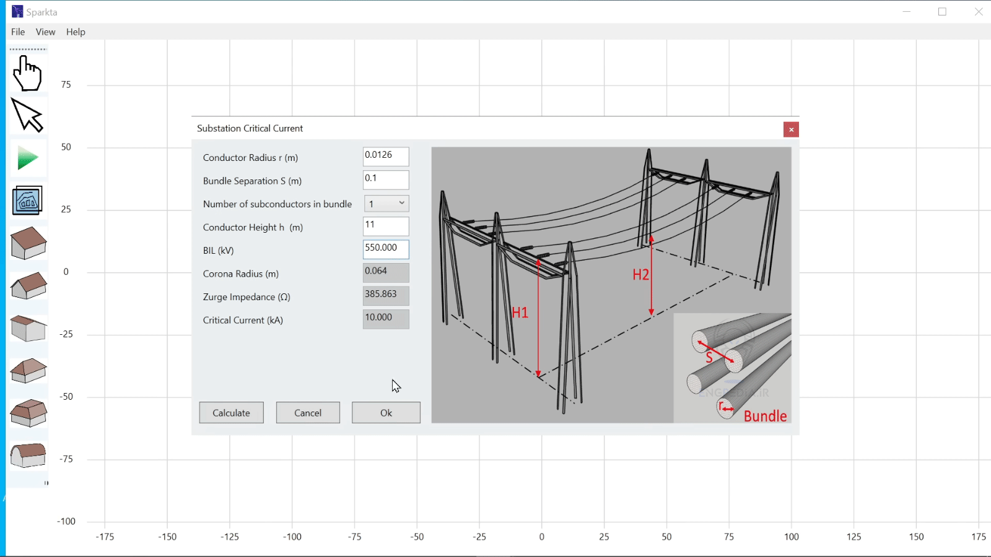Choose the arched roof building icon
This screenshot has height=557, width=991.
[x=28, y=456]
